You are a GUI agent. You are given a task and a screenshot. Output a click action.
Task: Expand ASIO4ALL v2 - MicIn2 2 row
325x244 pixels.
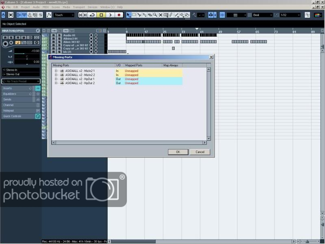click(x=56, y=75)
